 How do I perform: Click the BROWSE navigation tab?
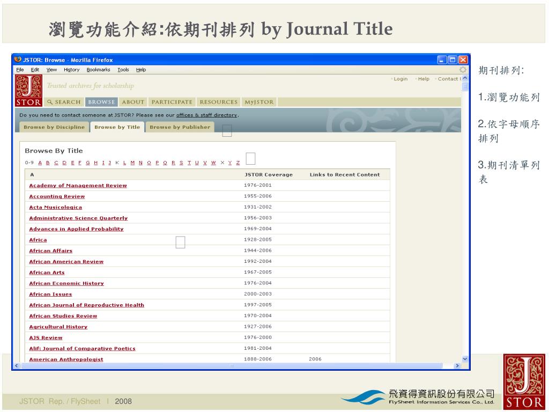(101, 102)
